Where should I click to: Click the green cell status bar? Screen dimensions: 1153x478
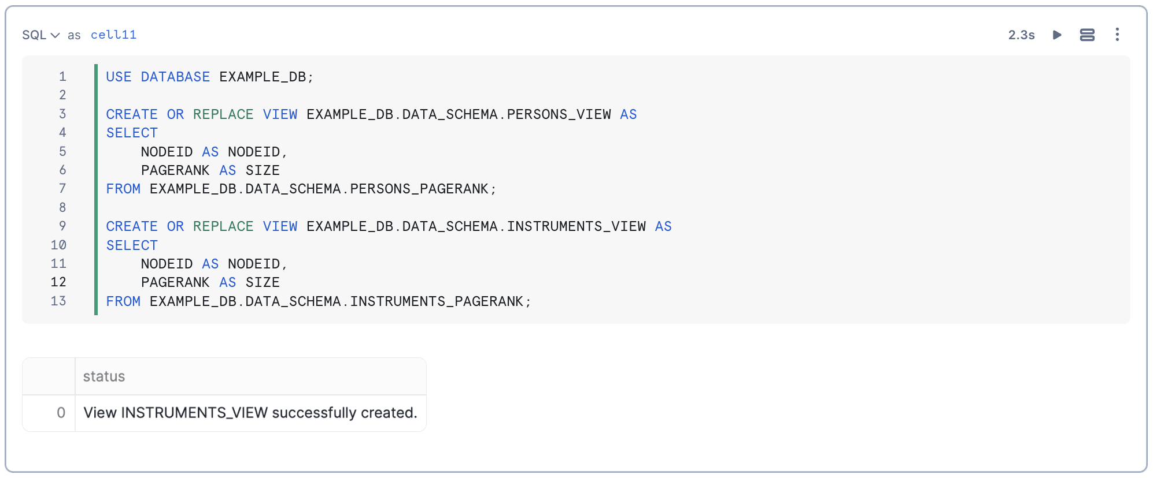point(96,189)
